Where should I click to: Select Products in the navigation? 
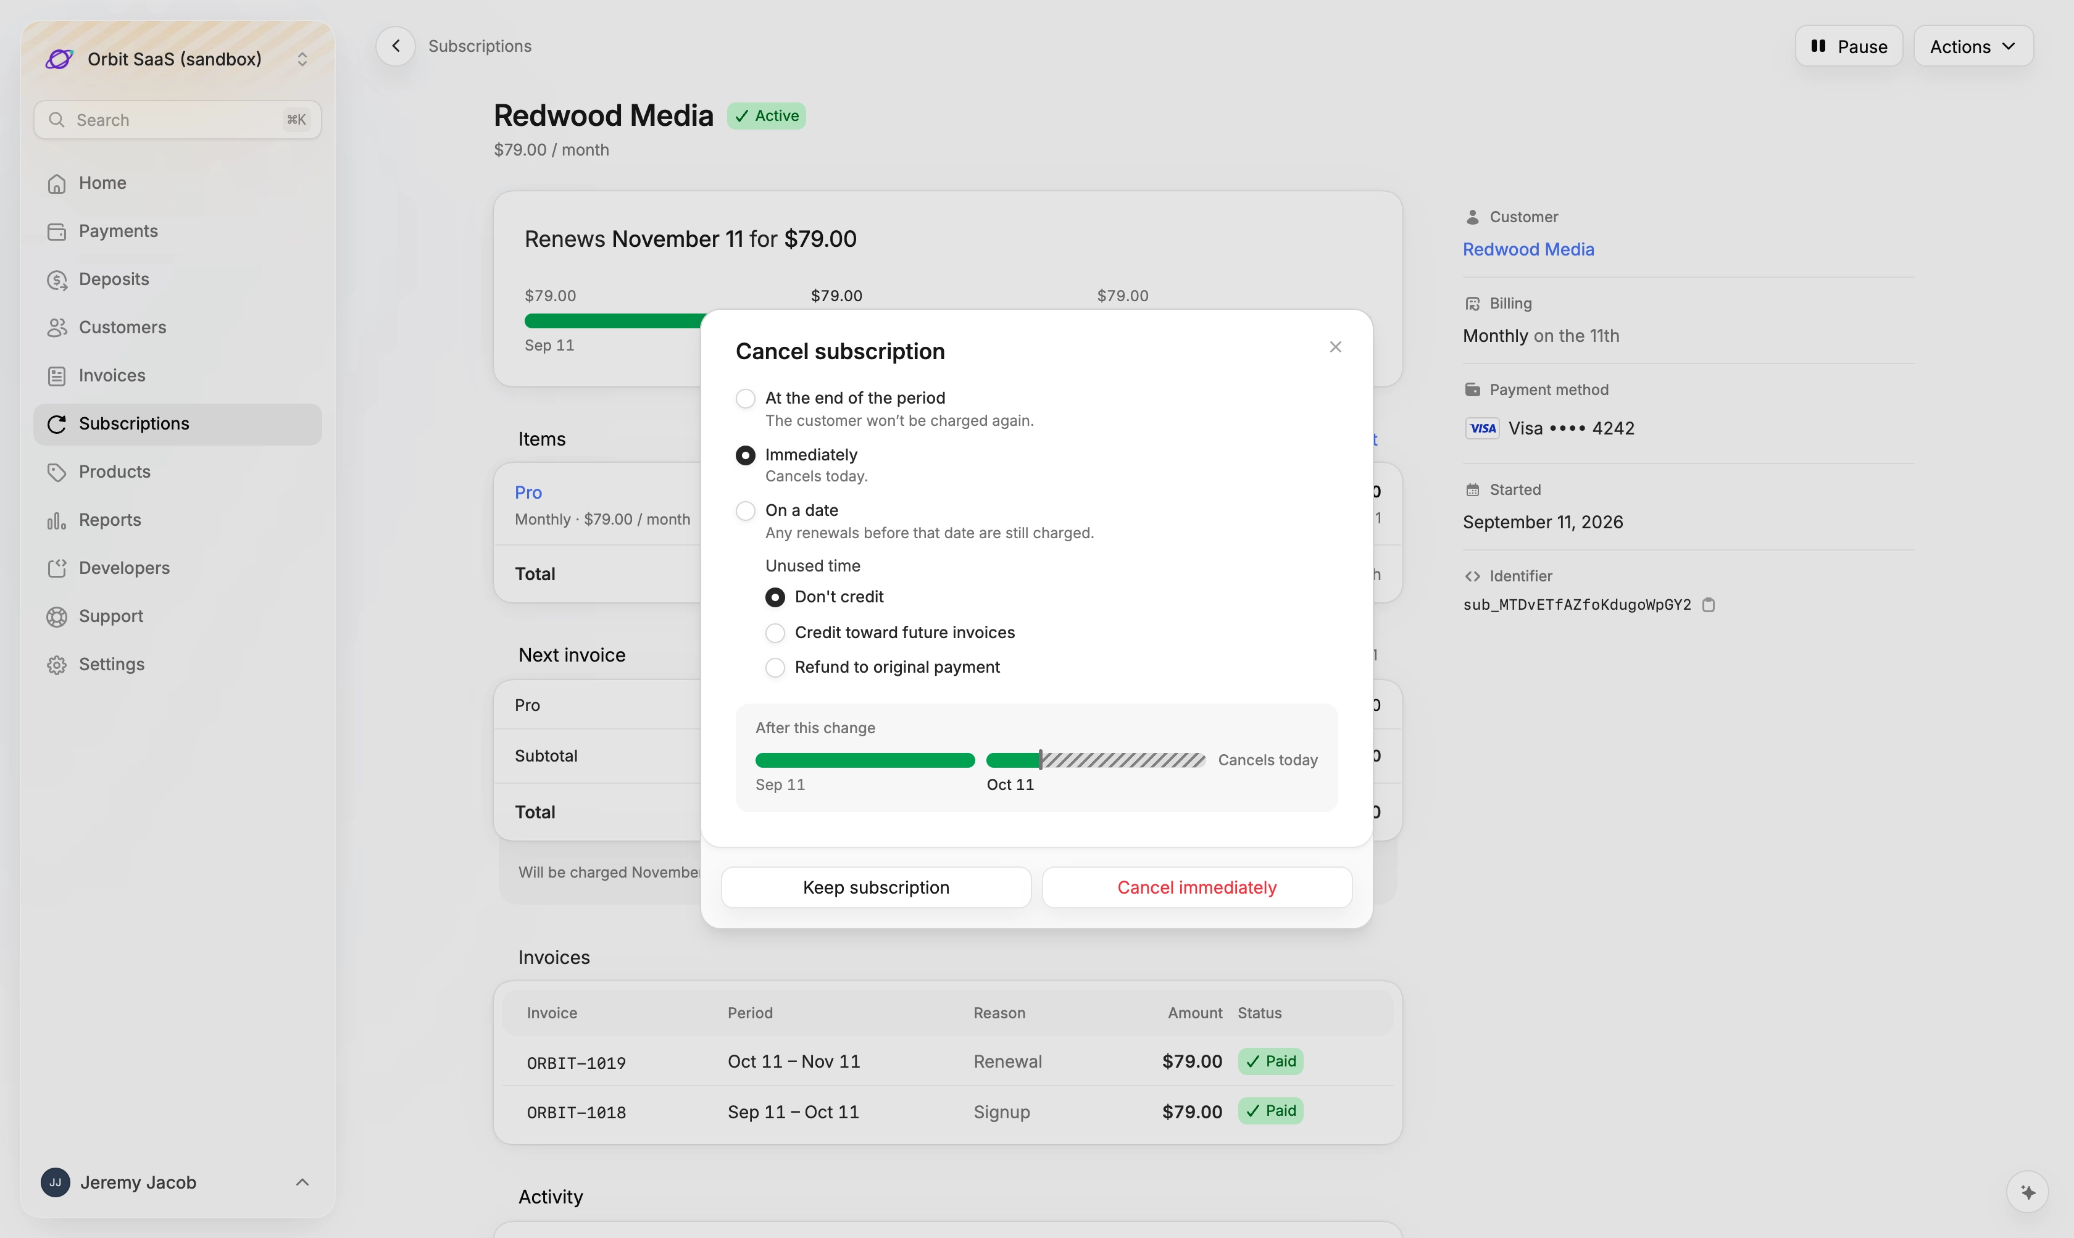click(x=177, y=472)
